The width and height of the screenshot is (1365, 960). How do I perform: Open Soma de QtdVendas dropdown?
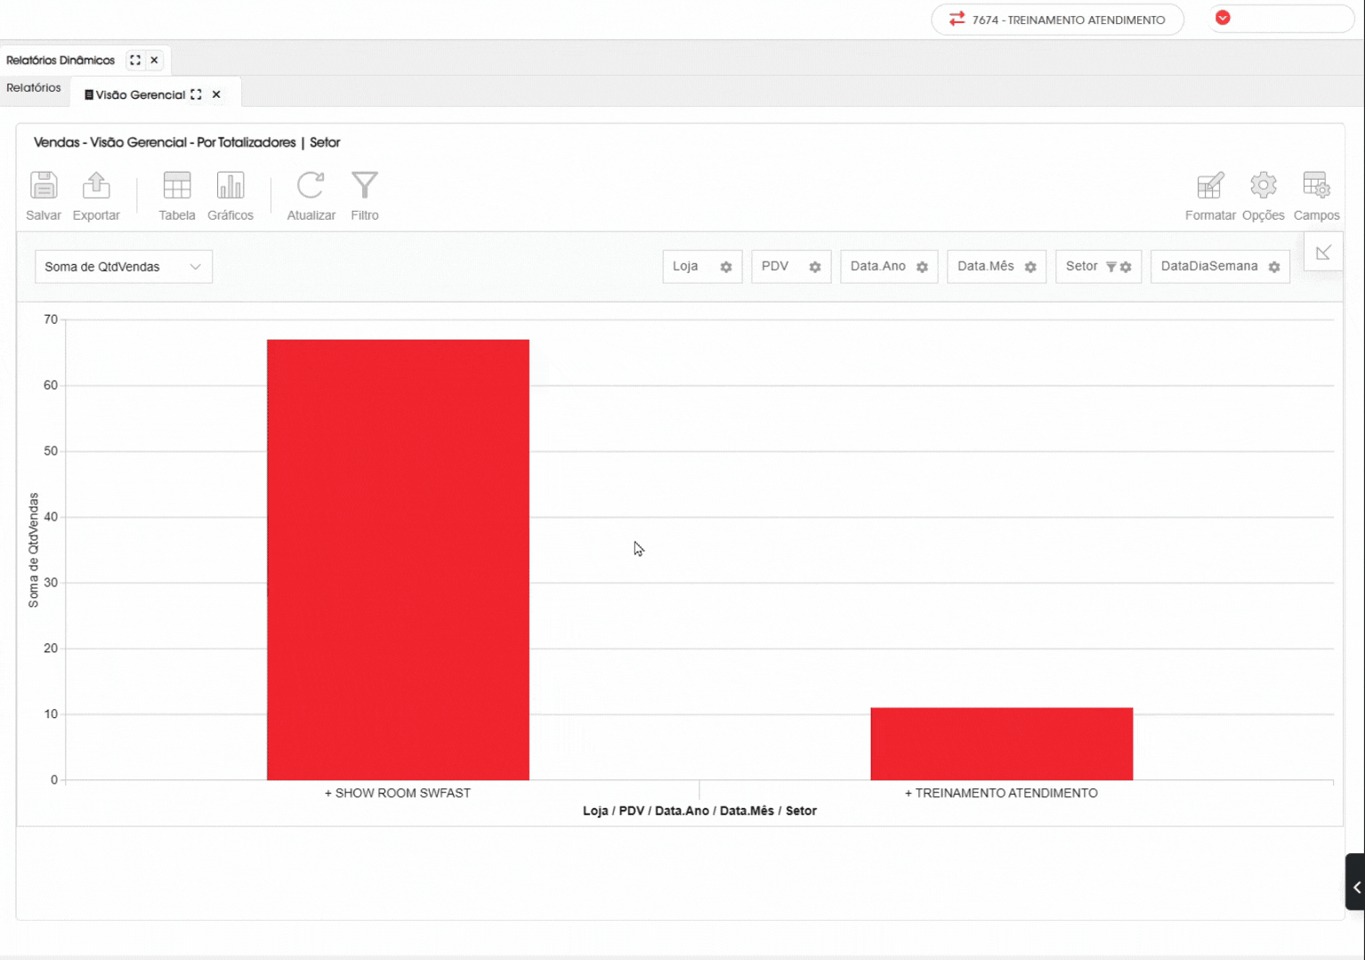[x=124, y=267]
